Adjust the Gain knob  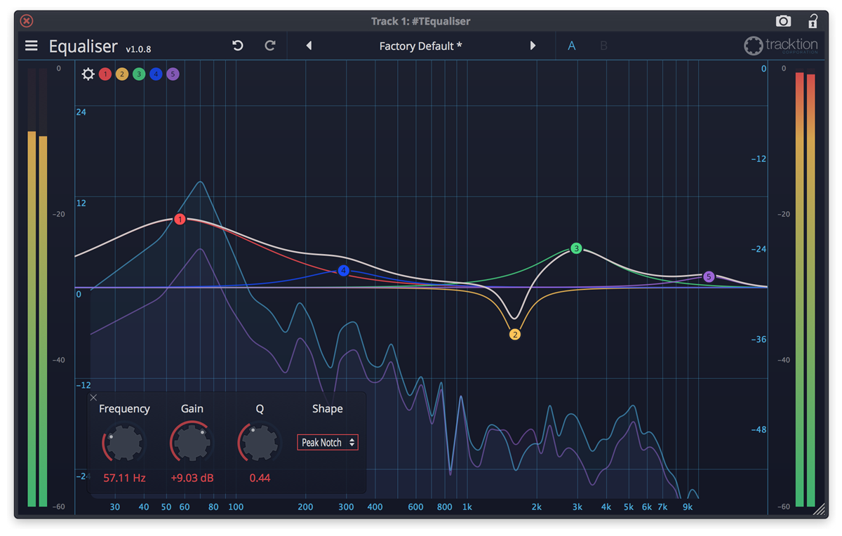coord(191,441)
